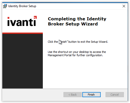
Task: Open the installer icon menu in title bar
Action: [x=5, y=6]
